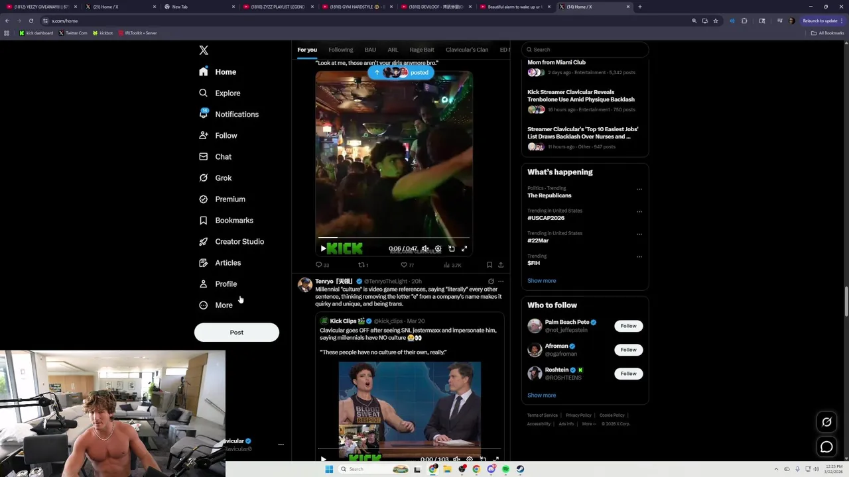Like the post with 77 likes

[407, 265]
